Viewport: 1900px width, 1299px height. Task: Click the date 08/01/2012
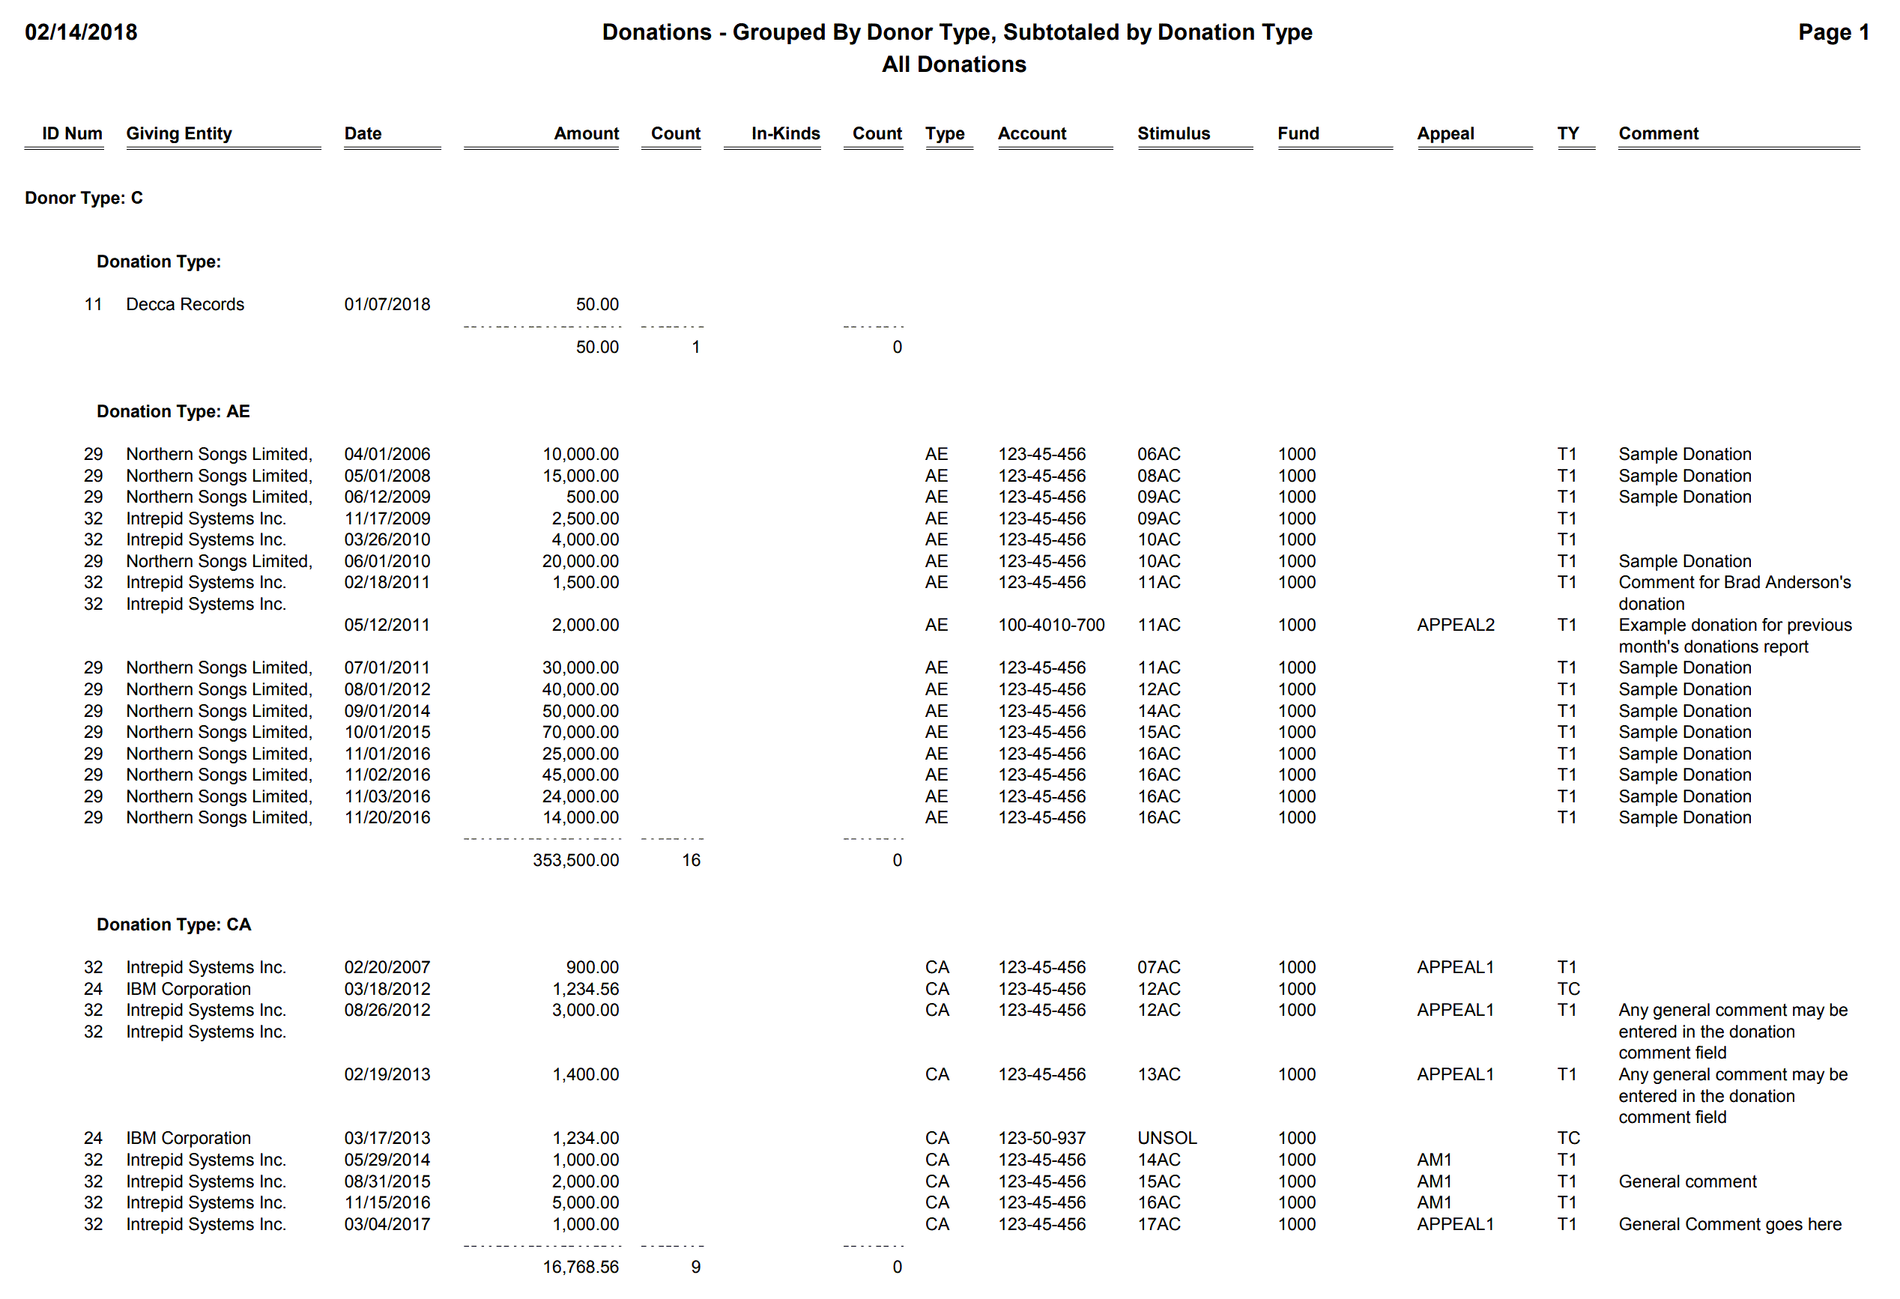(387, 689)
